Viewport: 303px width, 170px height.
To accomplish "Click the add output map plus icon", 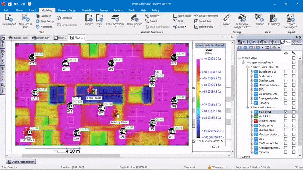I will click(240, 48).
